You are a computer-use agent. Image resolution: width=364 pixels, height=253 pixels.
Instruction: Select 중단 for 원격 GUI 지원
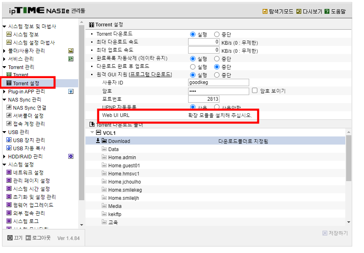[217, 75]
